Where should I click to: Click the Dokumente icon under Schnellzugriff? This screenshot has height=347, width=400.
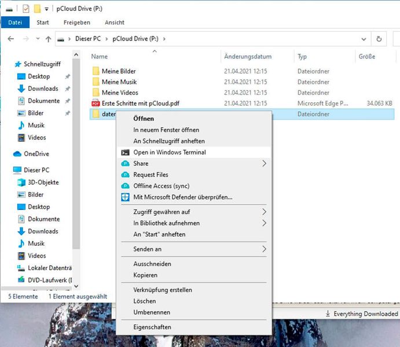click(x=21, y=101)
